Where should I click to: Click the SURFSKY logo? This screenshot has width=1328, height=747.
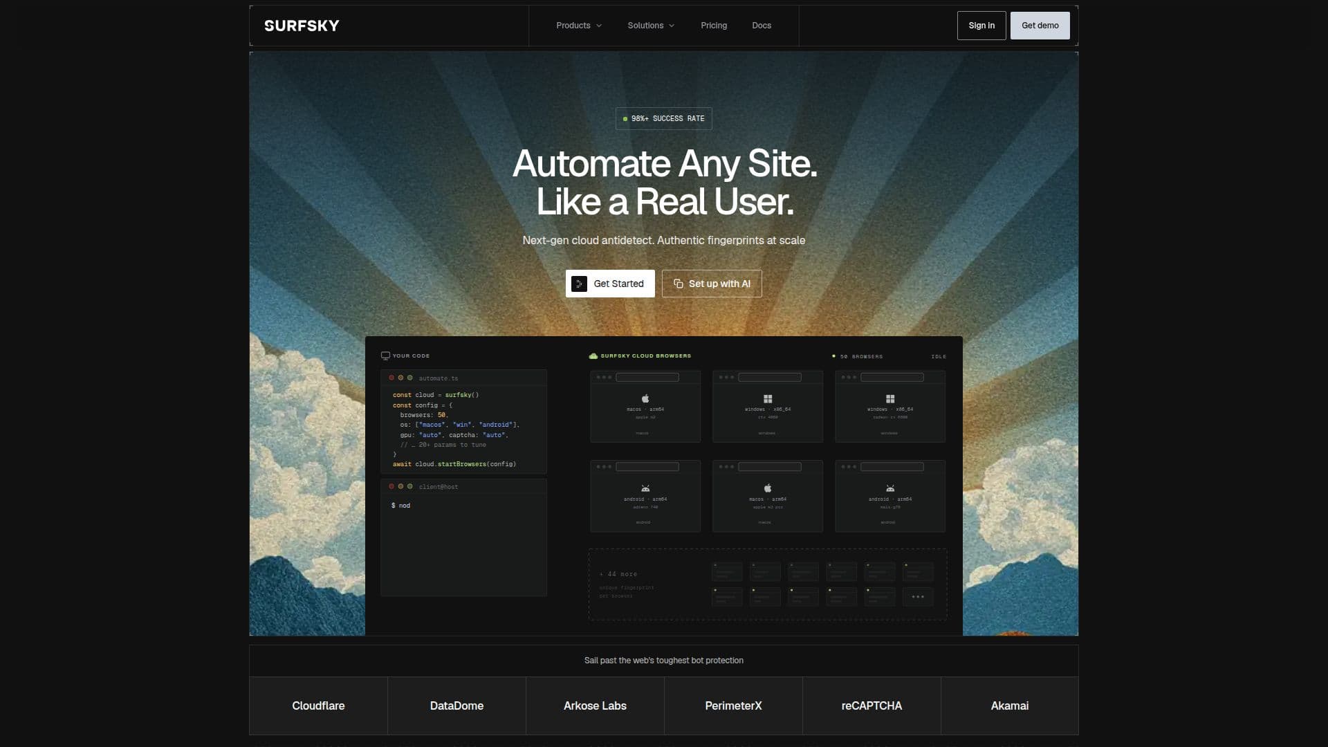click(x=302, y=26)
